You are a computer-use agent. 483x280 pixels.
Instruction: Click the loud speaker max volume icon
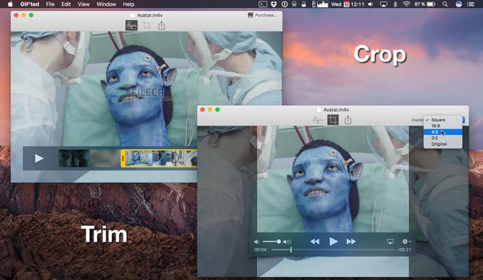287,242
